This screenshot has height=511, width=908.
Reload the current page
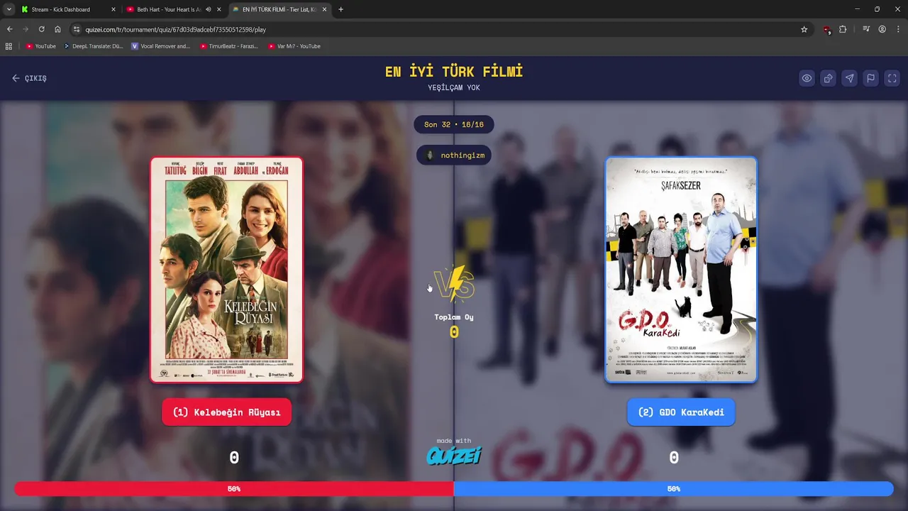point(42,29)
